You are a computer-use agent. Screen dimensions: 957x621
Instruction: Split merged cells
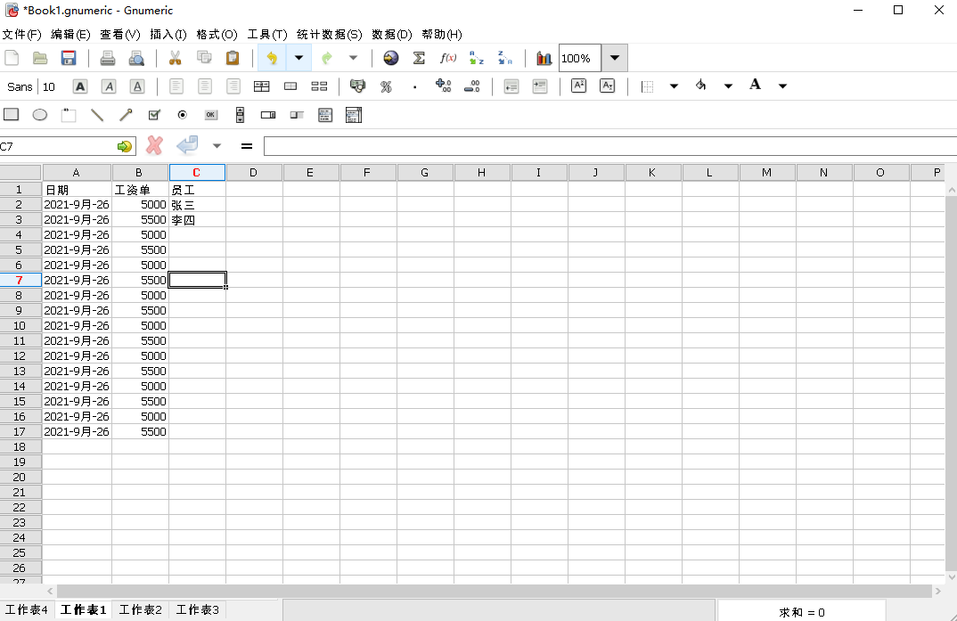[319, 86]
